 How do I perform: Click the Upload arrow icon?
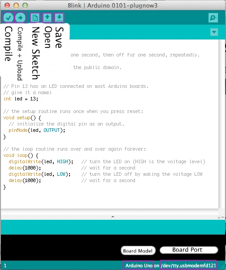20,17
